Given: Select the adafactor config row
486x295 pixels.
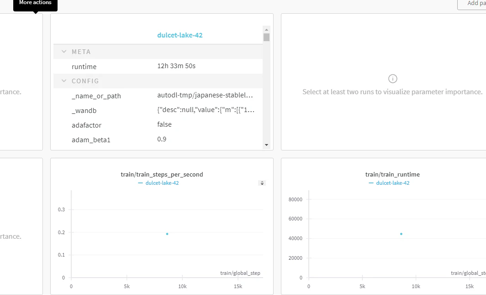Looking at the screenshot, I should [158, 125].
